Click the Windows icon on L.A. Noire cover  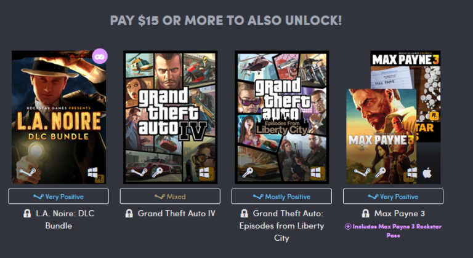(92, 173)
